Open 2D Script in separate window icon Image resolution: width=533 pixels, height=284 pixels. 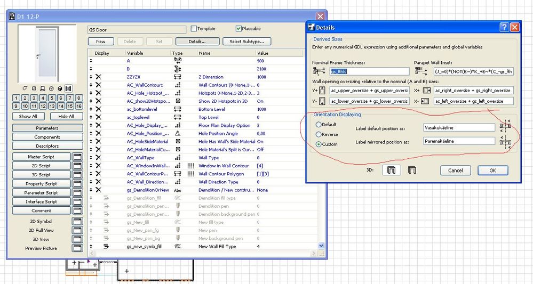pos(77,166)
